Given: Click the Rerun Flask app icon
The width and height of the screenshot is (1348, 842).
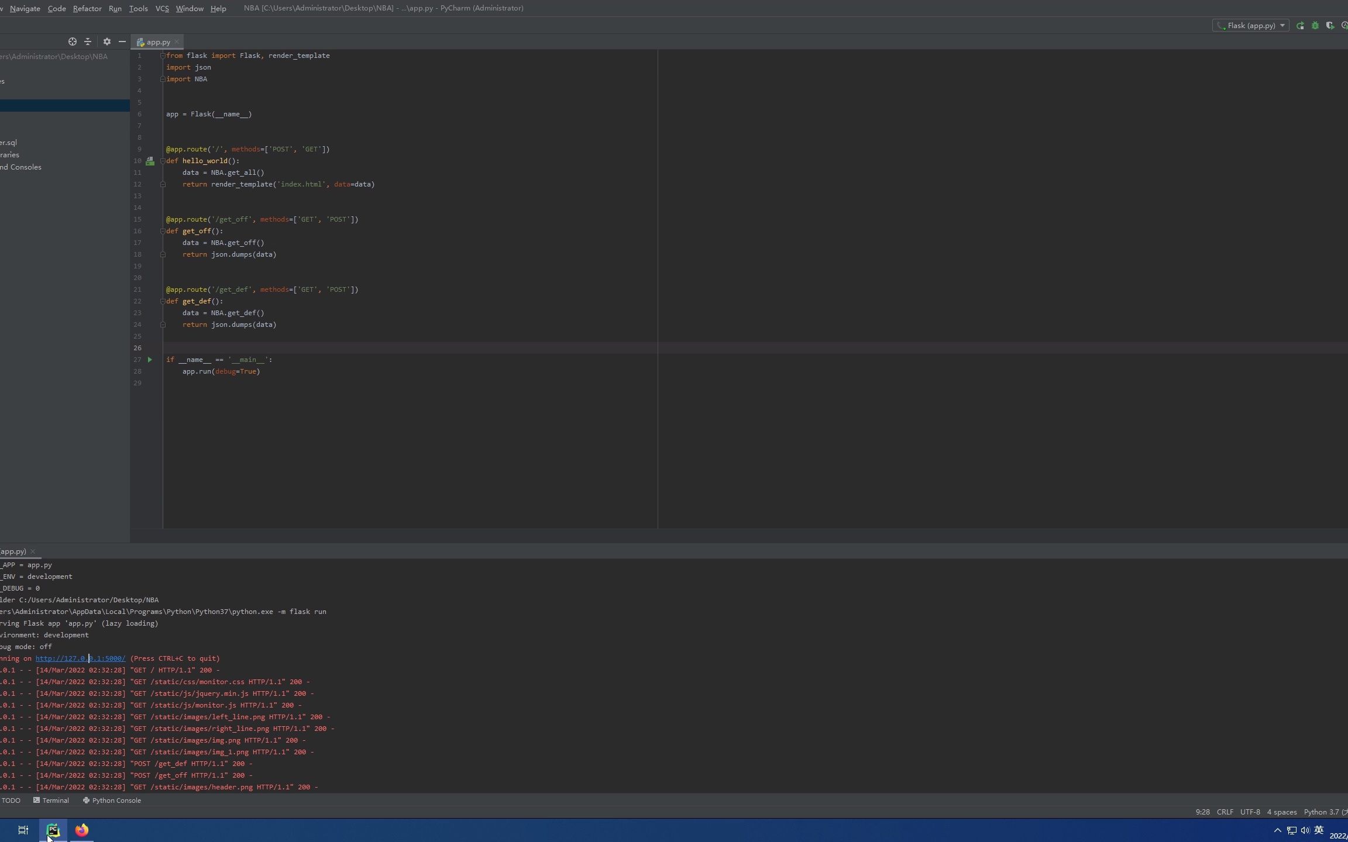Looking at the screenshot, I should (1300, 26).
